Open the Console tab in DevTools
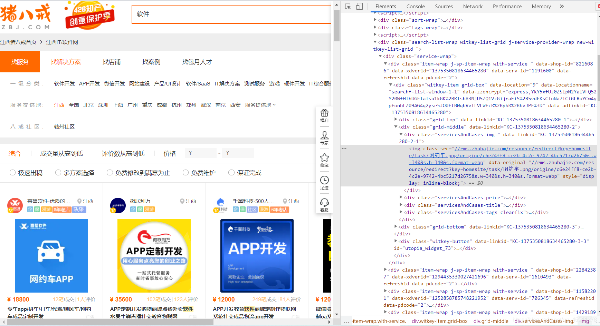Image resolution: width=600 pixels, height=326 pixels. (x=416, y=6)
